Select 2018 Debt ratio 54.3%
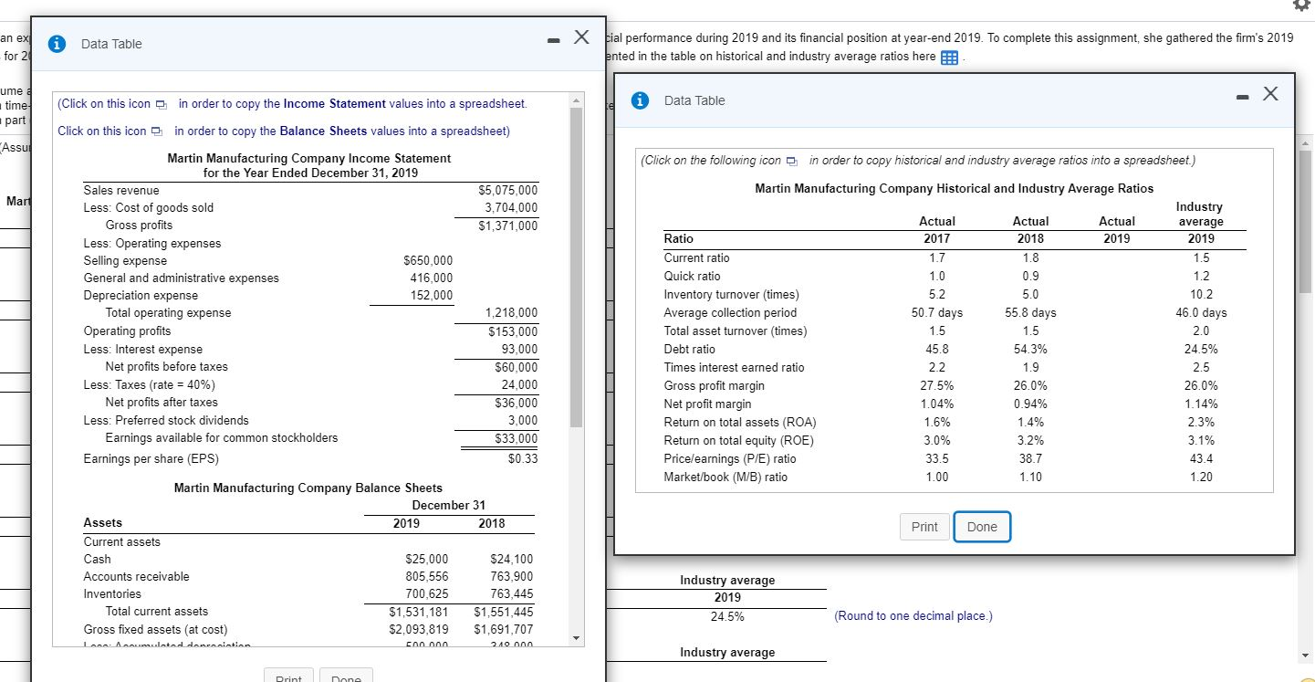The width and height of the screenshot is (1315, 682). click(x=1030, y=350)
